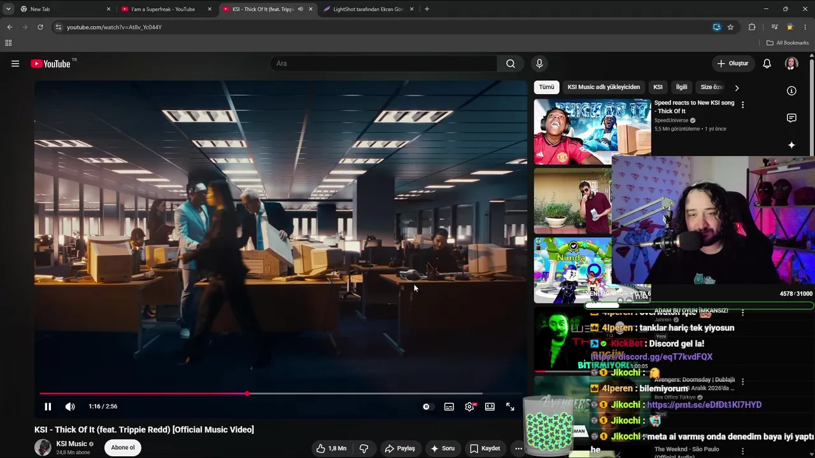This screenshot has width=815, height=458.
Task: Open the Speed reacts to New KSI song thumbnail
Action: coord(592,132)
